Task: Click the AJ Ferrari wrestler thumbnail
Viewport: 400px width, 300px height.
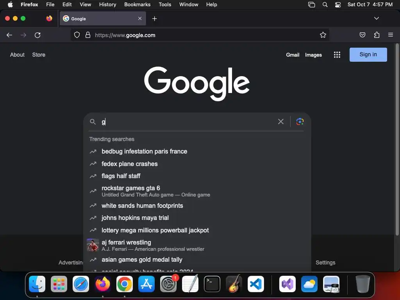Action: pos(93,245)
